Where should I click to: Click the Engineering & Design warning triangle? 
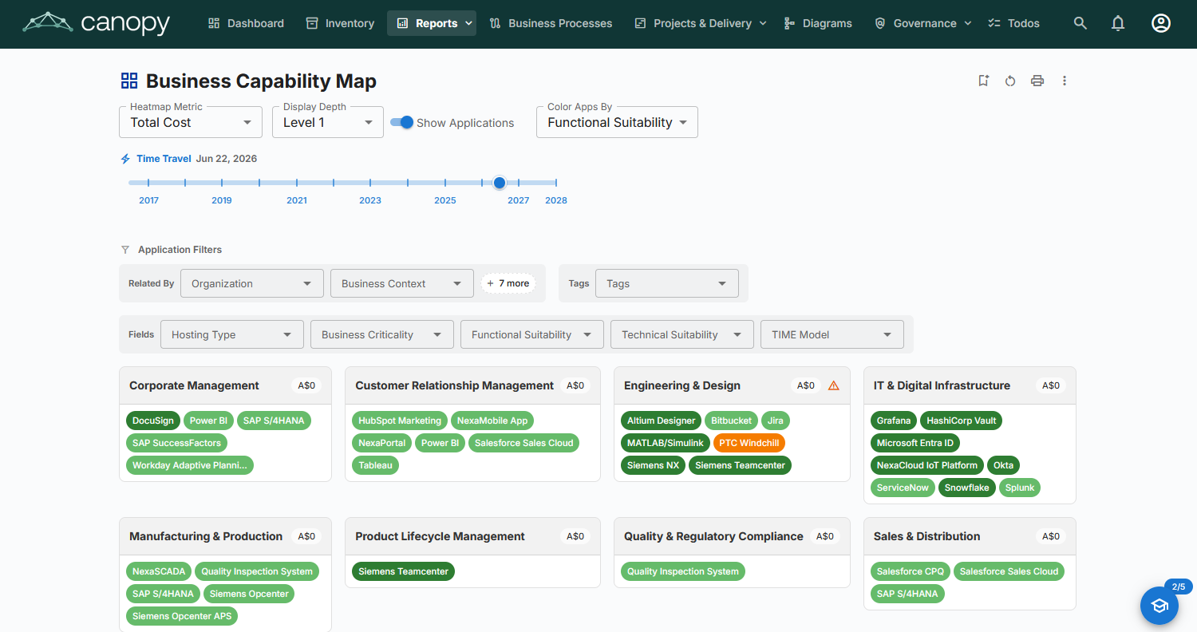834,385
